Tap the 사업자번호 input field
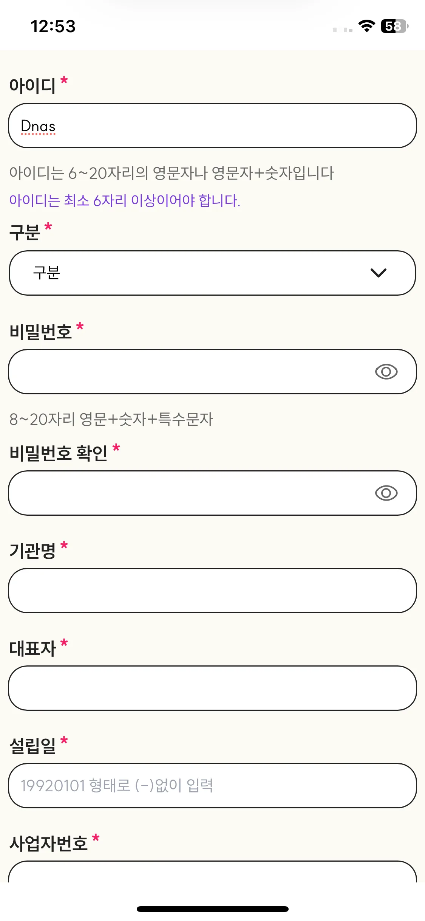This screenshot has width=425, height=921. [x=212, y=872]
